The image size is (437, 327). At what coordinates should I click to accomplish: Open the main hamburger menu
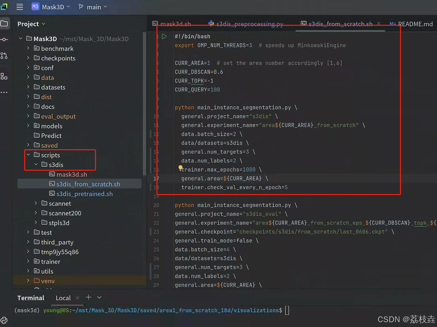[20, 7]
